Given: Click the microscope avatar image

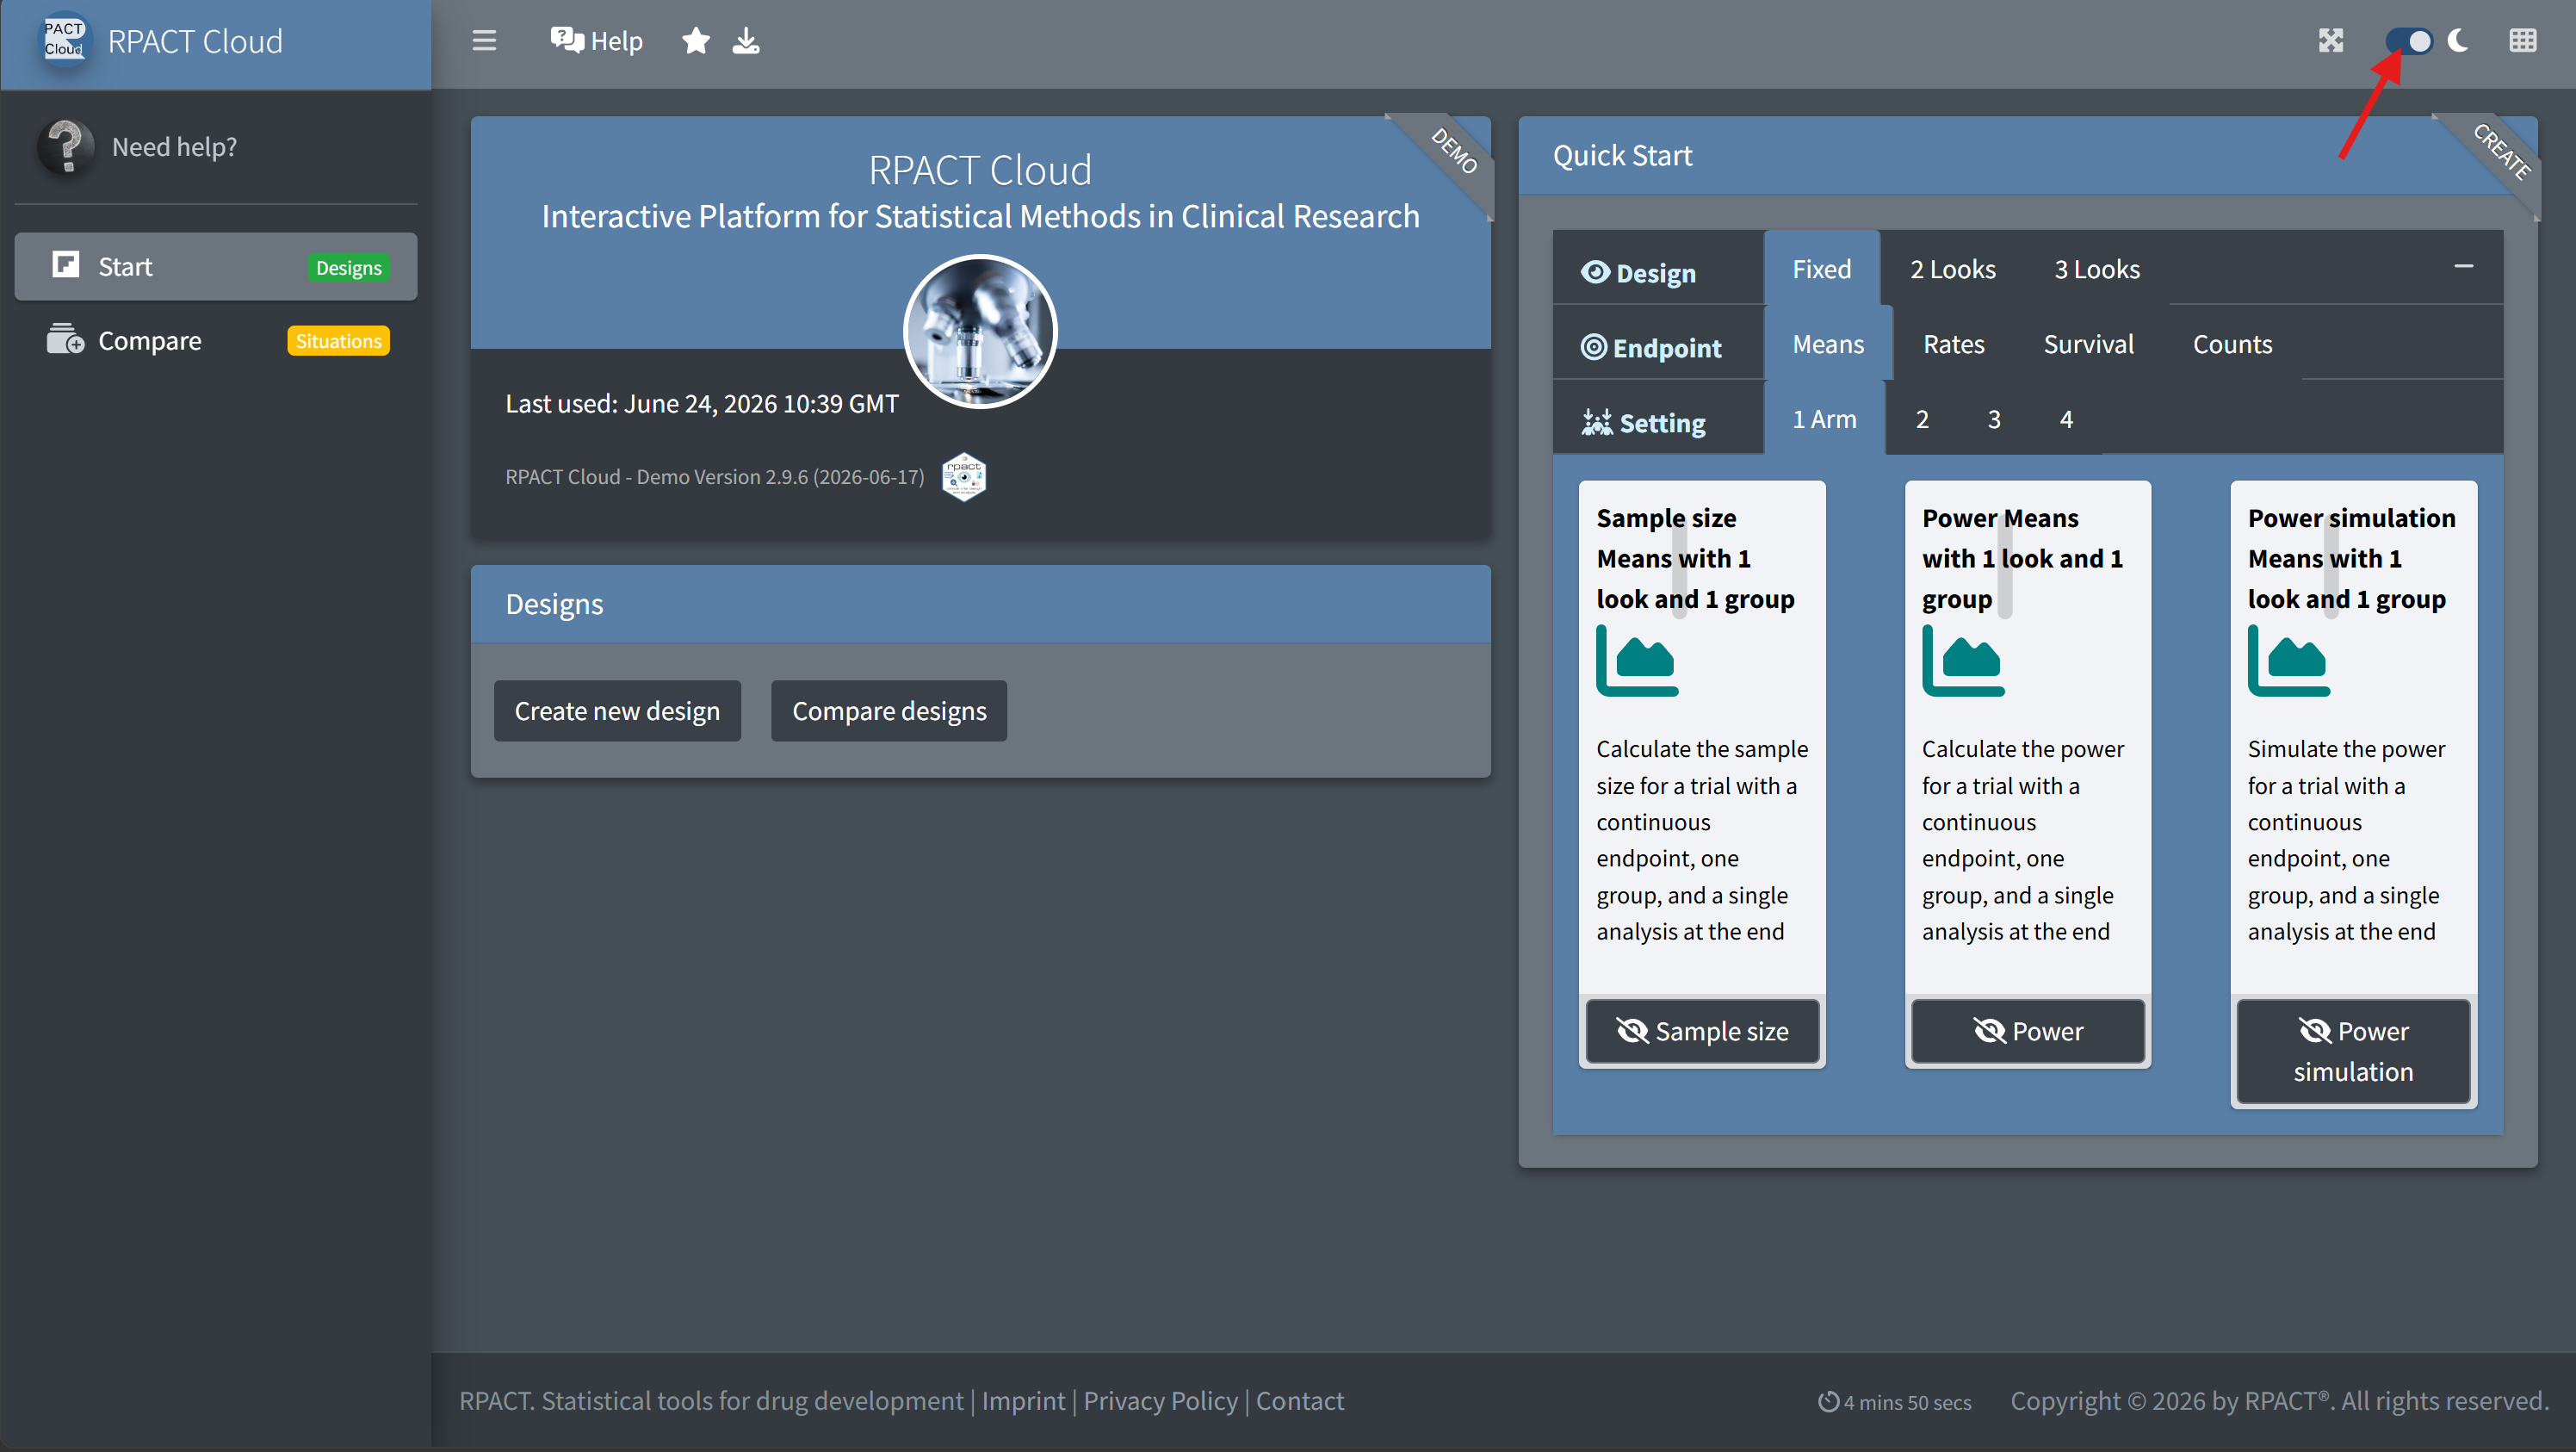Looking at the screenshot, I should (x=980, y=332).
